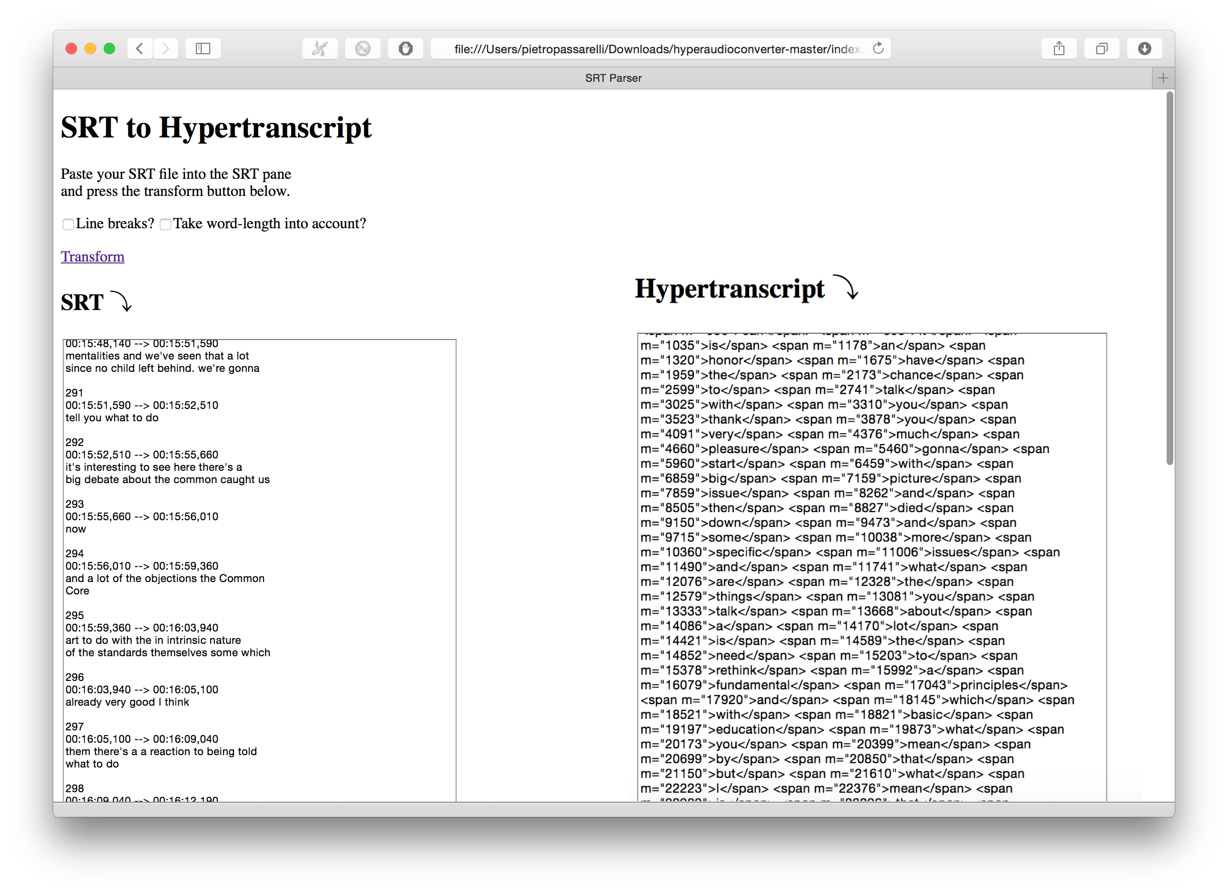Image resolution: width=1228 pixels, height=893 pixels.
Task: Check Take word-length into account
Action: coord(166,224)
